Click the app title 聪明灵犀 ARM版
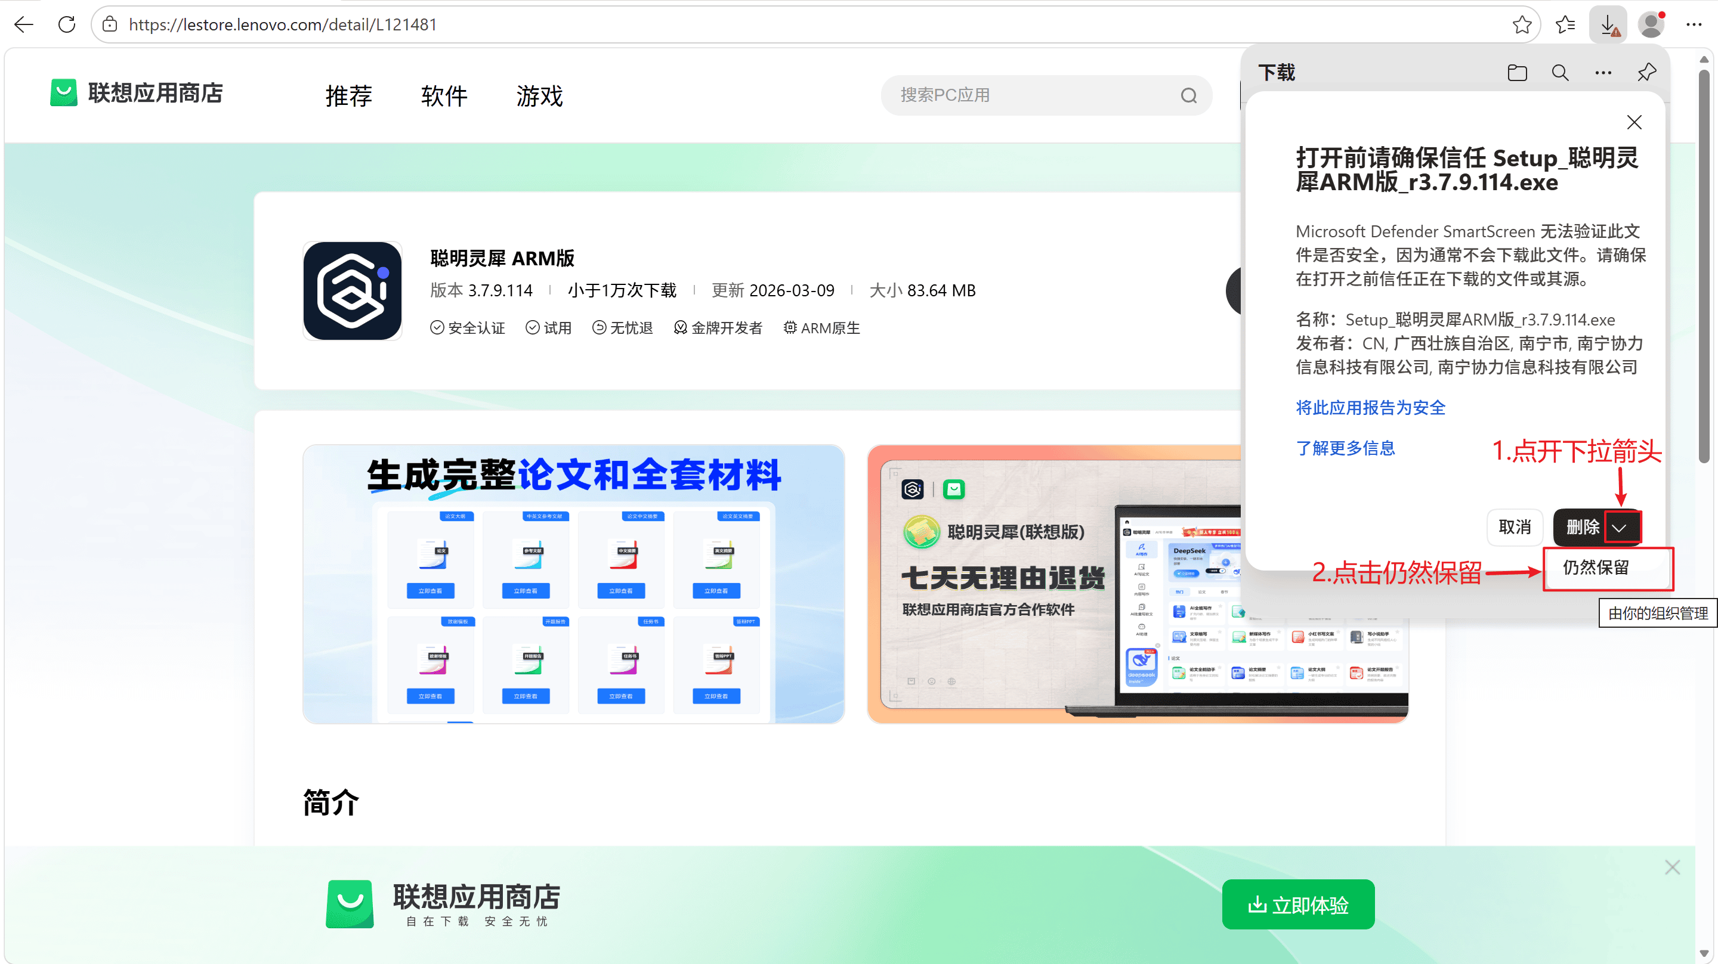The width and height of the screenshot is (1718, 964). pyautogui.click(x=502, y=258)
